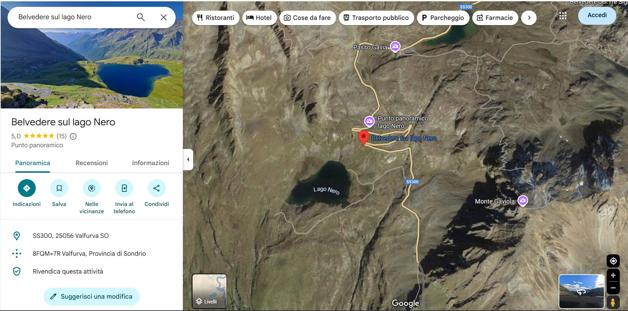Viewport: 628px width, 311px height.
Task: Center map on your location
Action: pyautogui.click(x=613, y=261)
